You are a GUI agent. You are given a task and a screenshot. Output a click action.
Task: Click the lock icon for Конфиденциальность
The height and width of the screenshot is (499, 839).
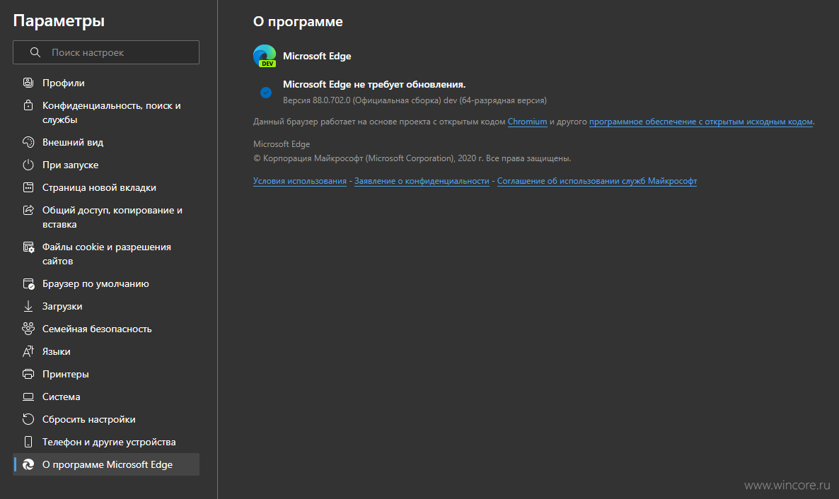tap(28, 105)
